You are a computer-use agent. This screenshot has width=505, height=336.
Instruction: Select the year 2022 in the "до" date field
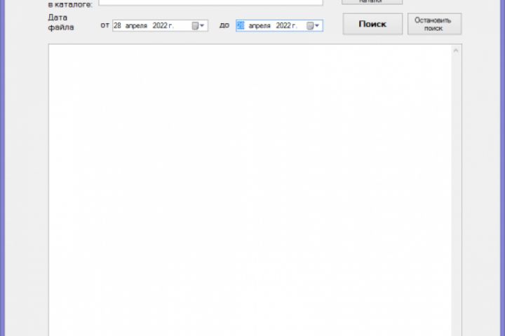point(283,26)
